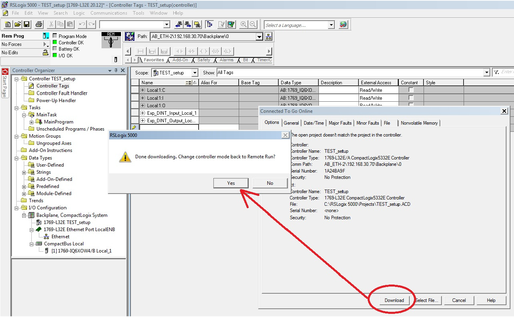Select the Add-On instruction tab
This screenshot has height=317, width=514.
(x=180, y=60)
